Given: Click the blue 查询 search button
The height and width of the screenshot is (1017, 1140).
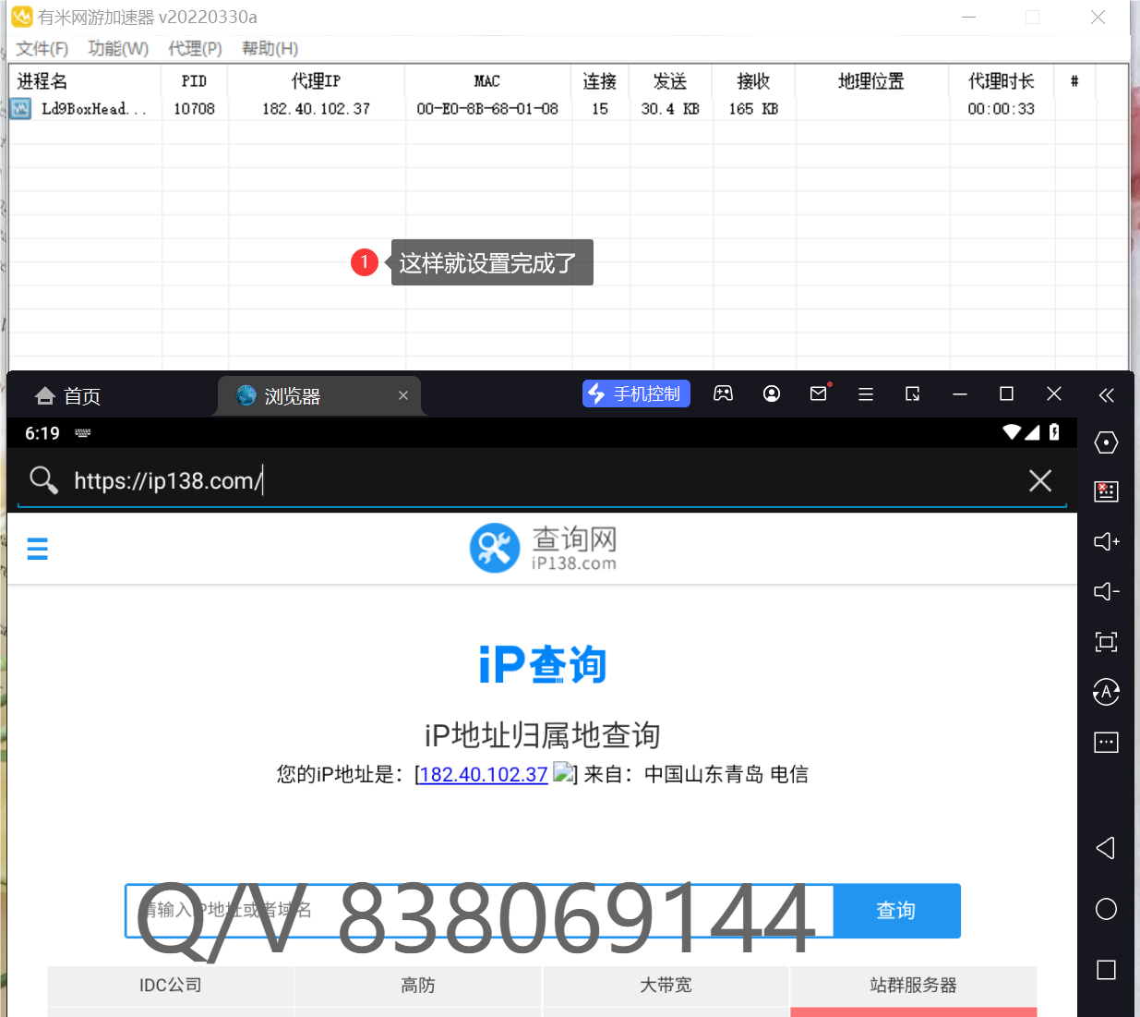Looking at the screenshot, I should point(895,911).
